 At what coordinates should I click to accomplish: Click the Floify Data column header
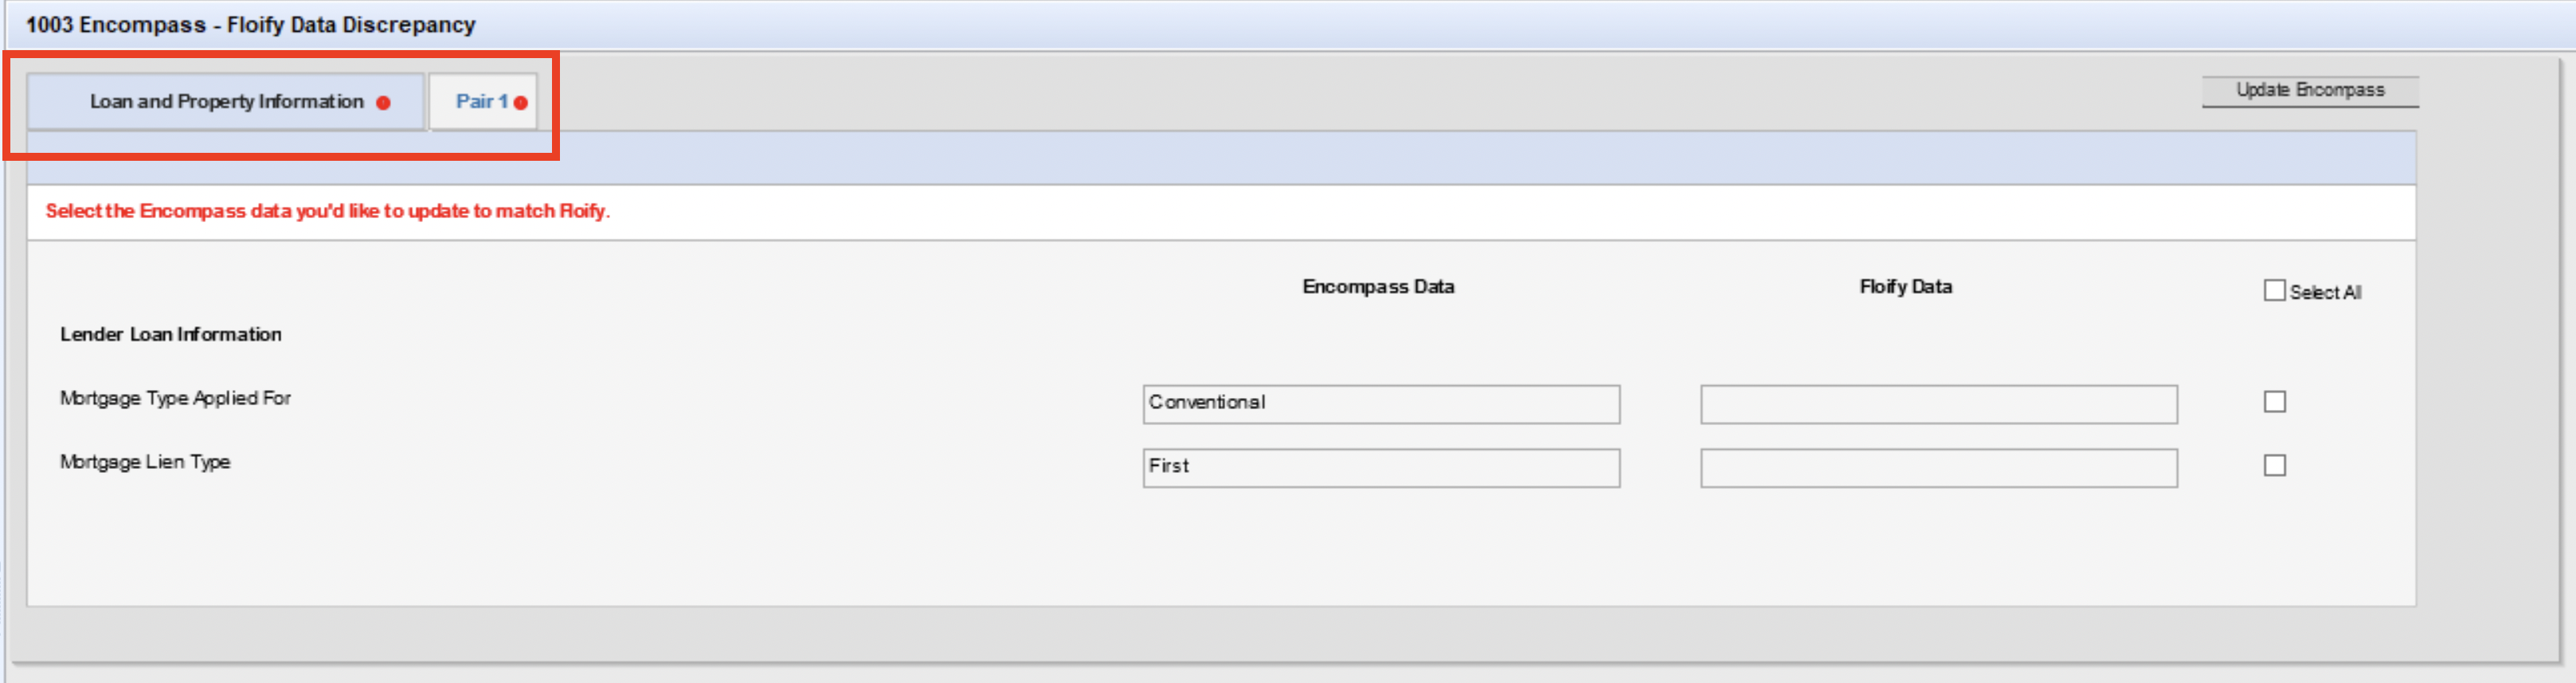click(1905, 287)
